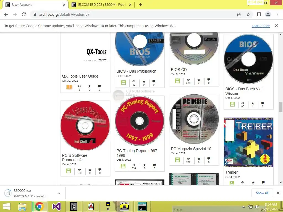
Task: Open a new browser tab
Action: pyautogui.click(x=141, y=5)
